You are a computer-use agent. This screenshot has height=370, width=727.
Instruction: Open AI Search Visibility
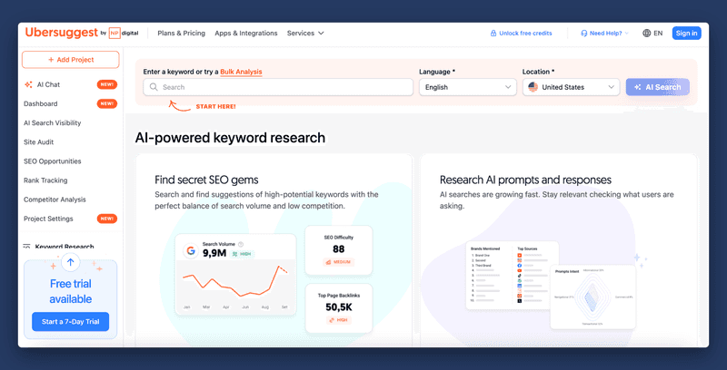coord(53,123)
